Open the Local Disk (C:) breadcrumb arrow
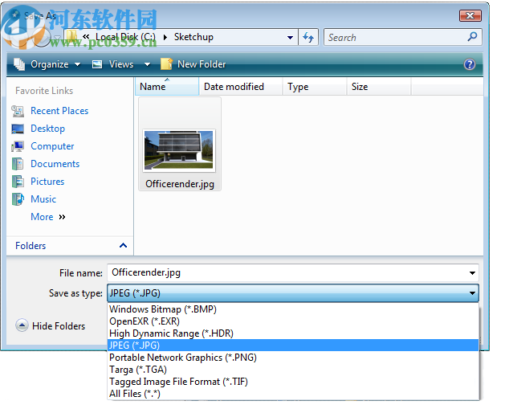The width and height of the screenshot is (509, 409). click(x=165, y=37)
